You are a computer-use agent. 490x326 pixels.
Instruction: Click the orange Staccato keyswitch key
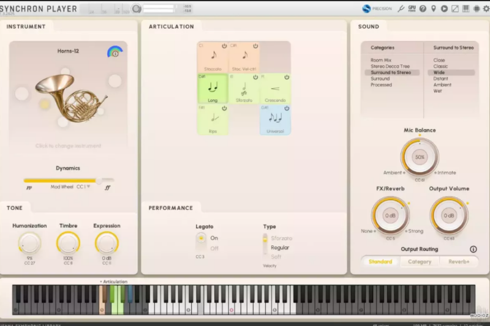(x=102, y=306)
